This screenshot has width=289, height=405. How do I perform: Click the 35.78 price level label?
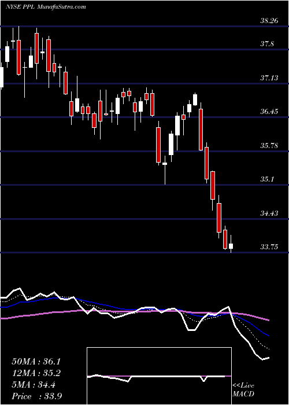[269, 145]
